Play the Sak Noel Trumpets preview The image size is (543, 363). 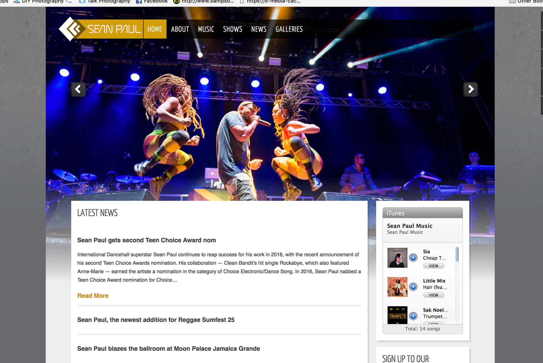[x=413, y=316]
